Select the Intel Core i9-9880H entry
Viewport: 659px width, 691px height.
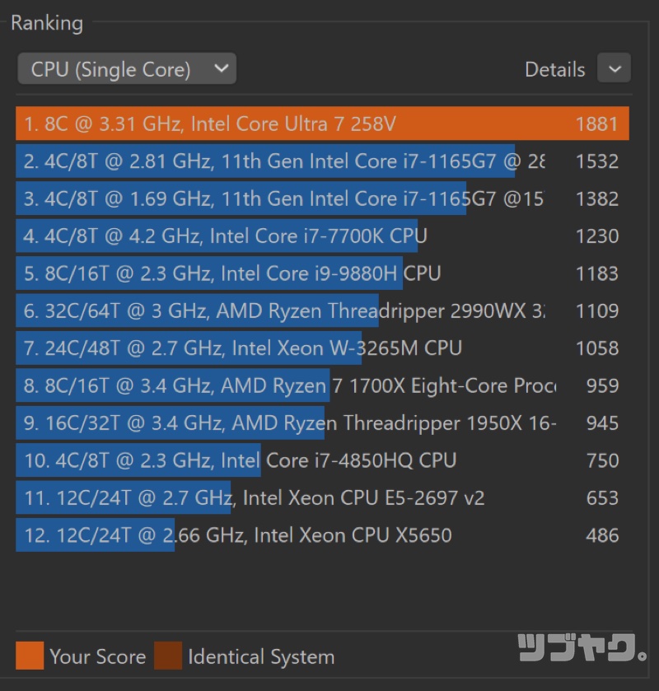(322, 273)
